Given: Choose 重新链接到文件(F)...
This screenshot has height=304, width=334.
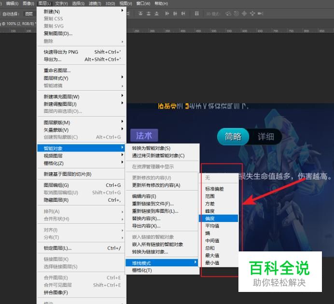Looking at the screenshot, I should pyautogui.click(x=162, y=204).
